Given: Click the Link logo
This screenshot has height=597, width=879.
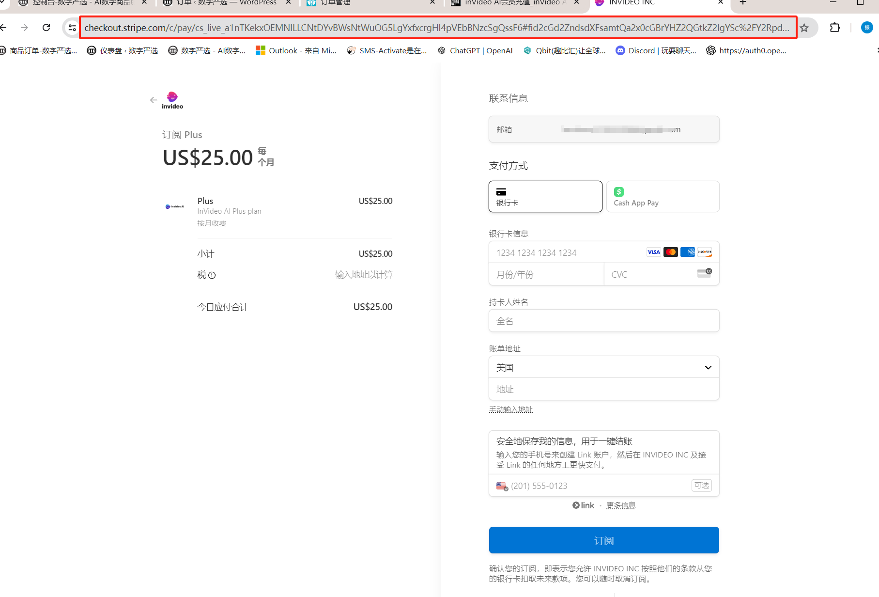Looking at the screenshot, I should 583,505.
